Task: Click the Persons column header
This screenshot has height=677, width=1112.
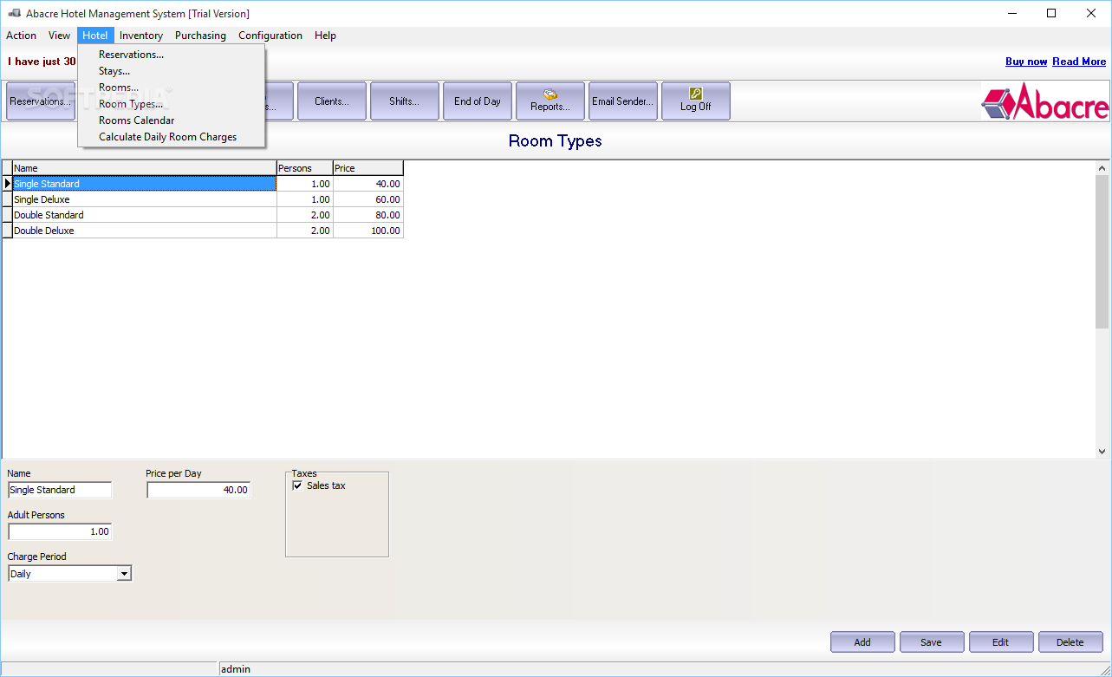Action: 305,168
